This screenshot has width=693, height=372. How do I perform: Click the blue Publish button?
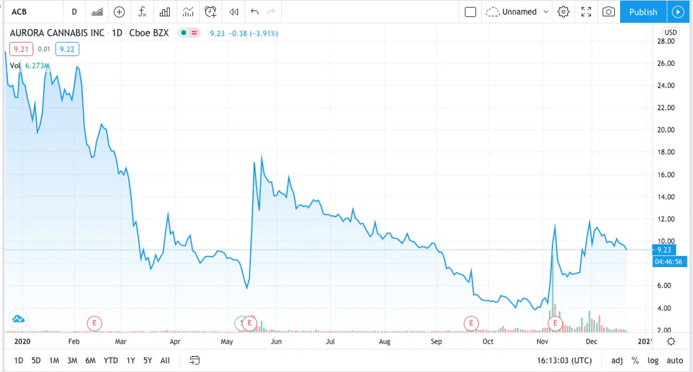click(x=643, y=12)
